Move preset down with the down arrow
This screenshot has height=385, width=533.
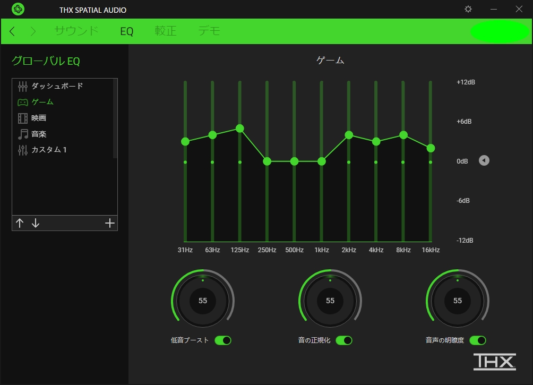tap(36, 223)
